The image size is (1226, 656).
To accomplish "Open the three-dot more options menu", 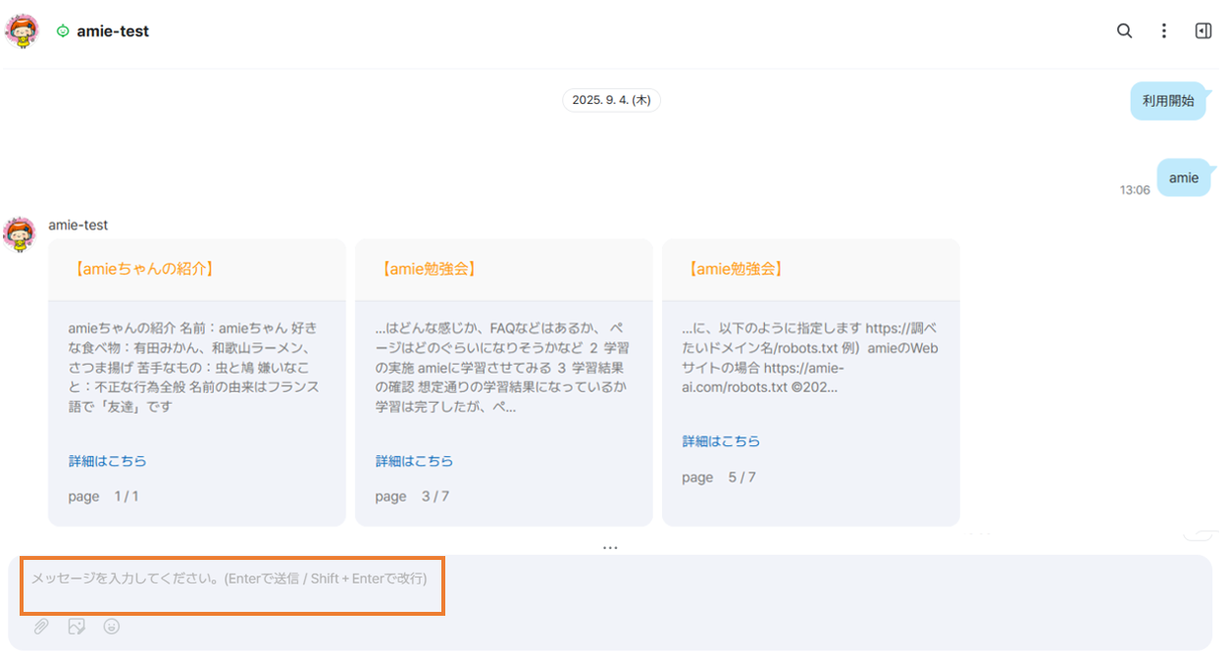I will pyautogui.click(x=1163, y=30).
